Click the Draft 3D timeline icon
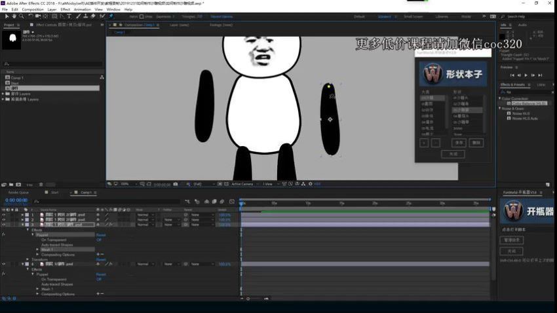This screenshot has height=313, width=557. click(x=197, y=202)
